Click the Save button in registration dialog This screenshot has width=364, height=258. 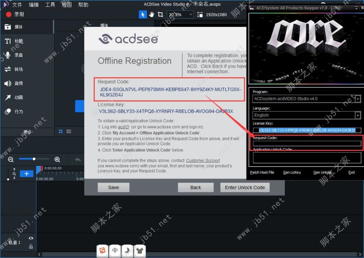[x=113, y=187]
